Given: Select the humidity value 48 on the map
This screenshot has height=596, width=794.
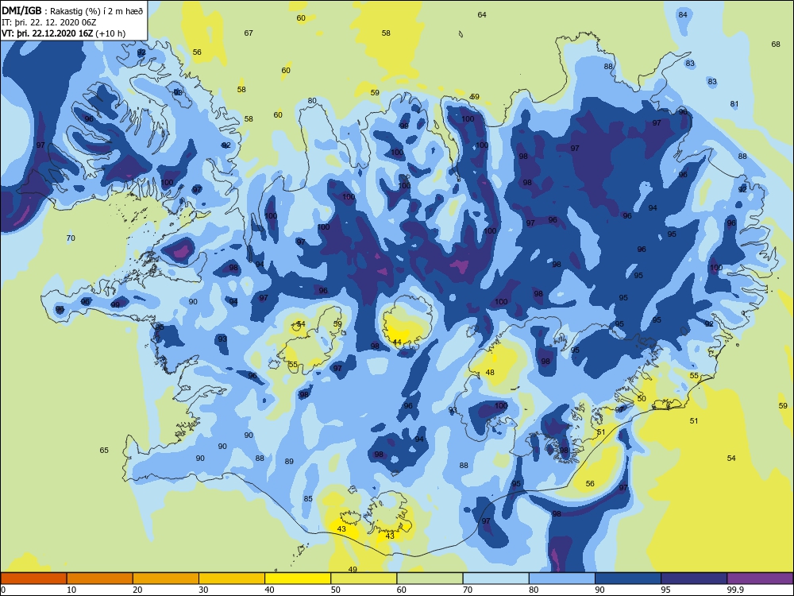Looking at the screenshot, I should click(490, 372).
